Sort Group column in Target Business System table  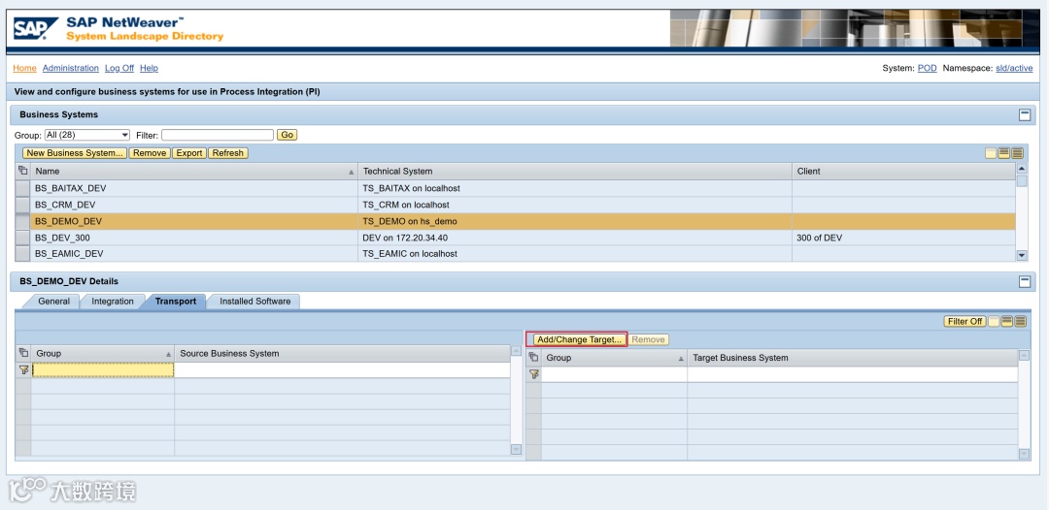(x=682, y=359)
